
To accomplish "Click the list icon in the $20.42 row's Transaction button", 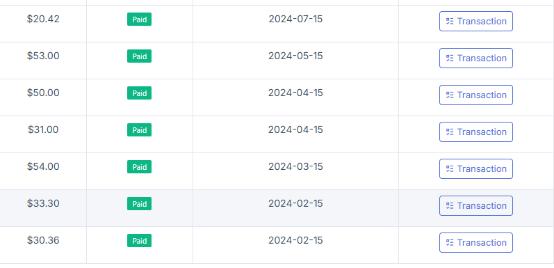I will (450, 22).
